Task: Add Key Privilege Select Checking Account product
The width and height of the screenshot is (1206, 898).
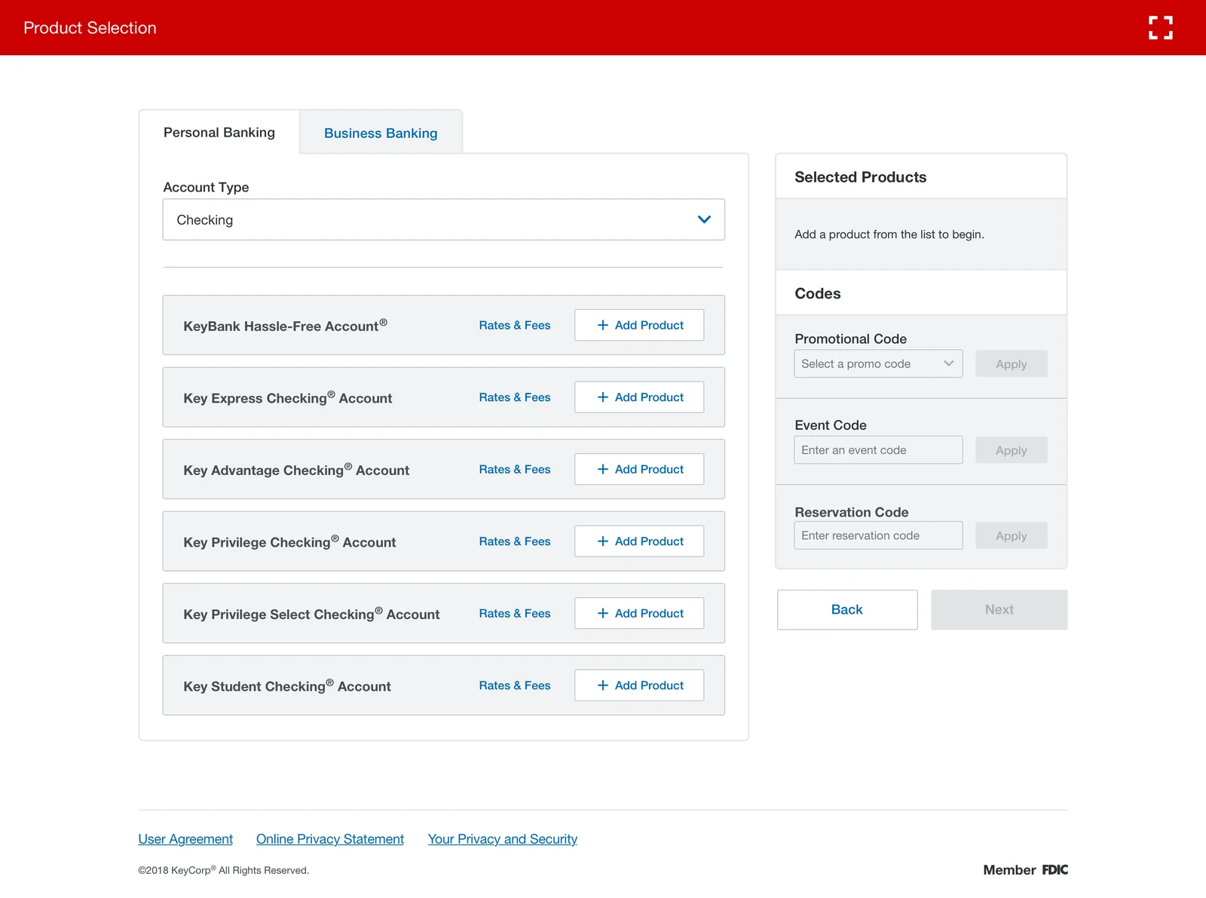Action: pos(639,614)
